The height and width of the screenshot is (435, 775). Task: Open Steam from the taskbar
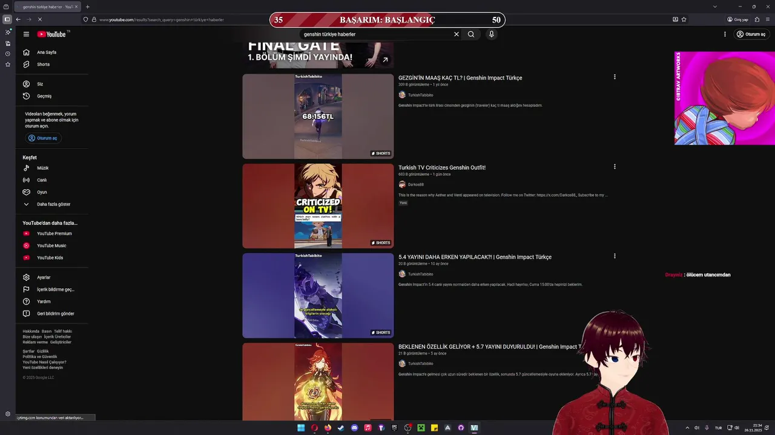(x=341, y=428)
